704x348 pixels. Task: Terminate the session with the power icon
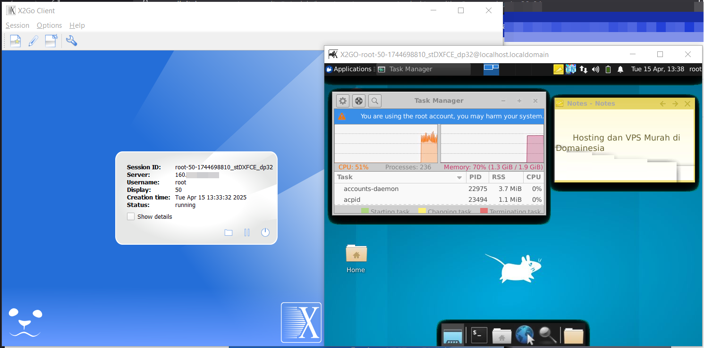click(265, 232)
